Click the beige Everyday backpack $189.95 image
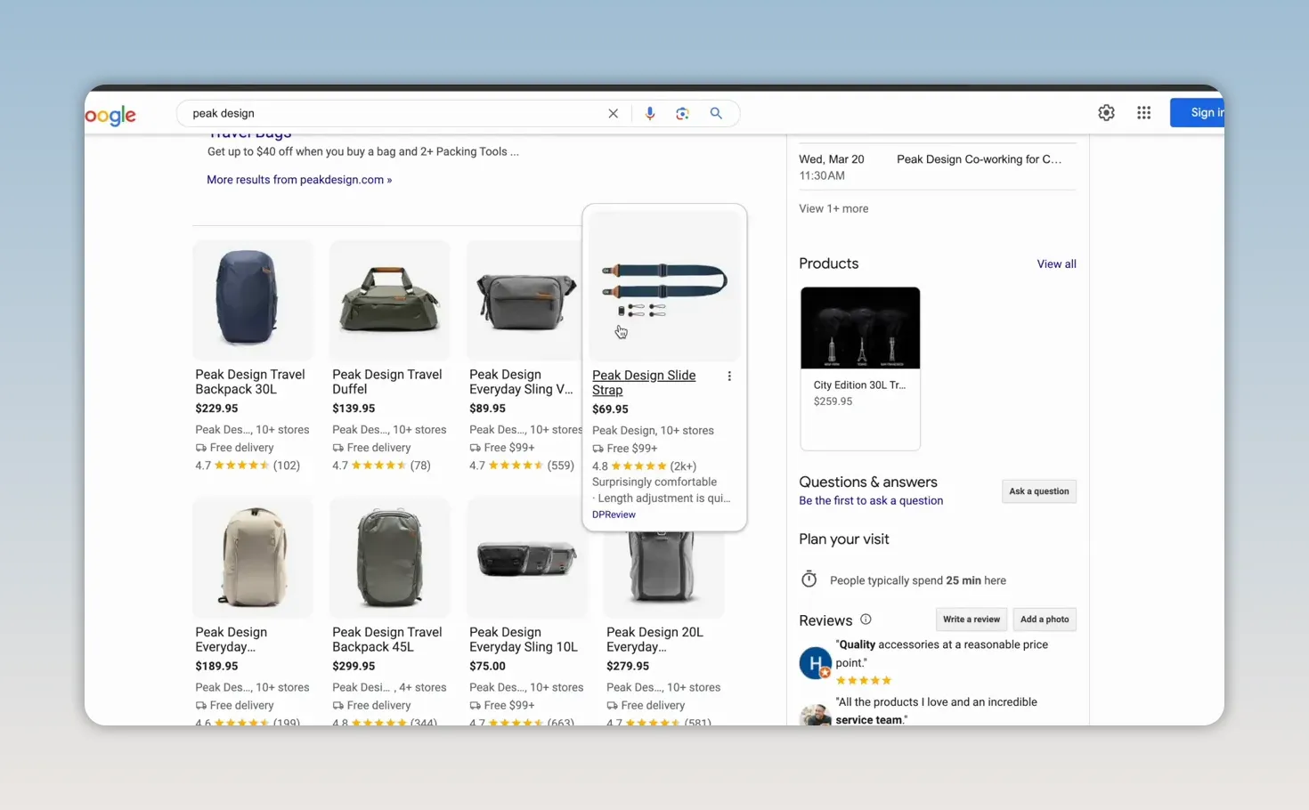The width and height of the screenshot is (1309, 810). click(x=253, y=557)
